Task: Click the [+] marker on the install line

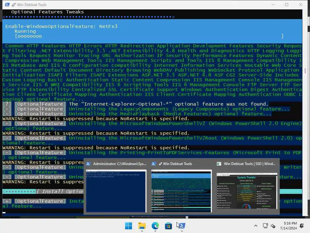Action: pyautogui.click(x=7, y=201)
